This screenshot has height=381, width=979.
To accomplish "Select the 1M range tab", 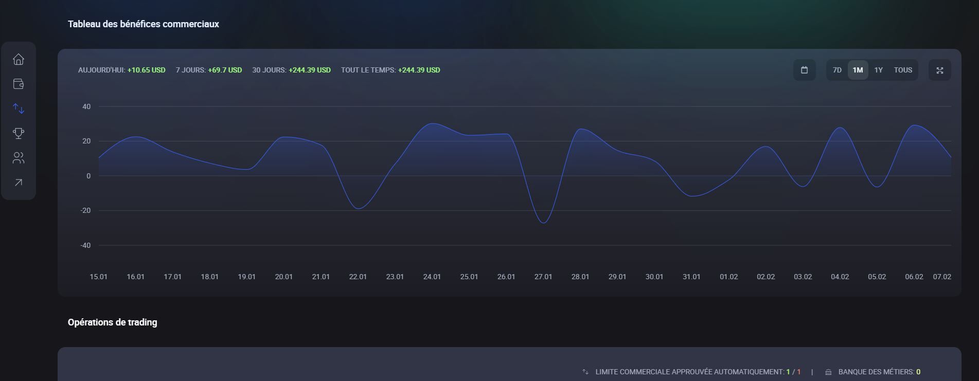I will [858, 70].
